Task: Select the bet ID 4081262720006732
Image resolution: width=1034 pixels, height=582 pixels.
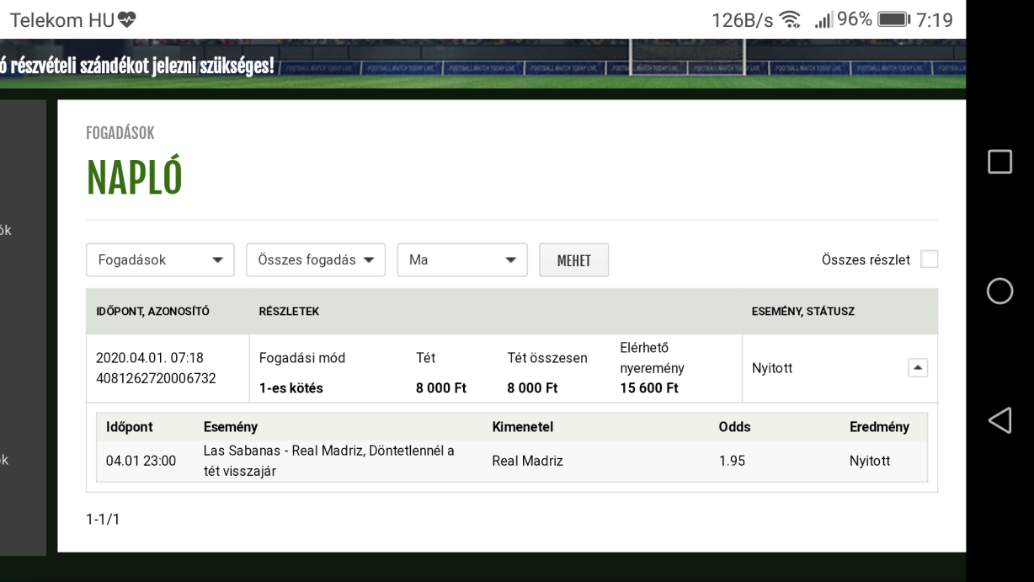Action: 156,378
